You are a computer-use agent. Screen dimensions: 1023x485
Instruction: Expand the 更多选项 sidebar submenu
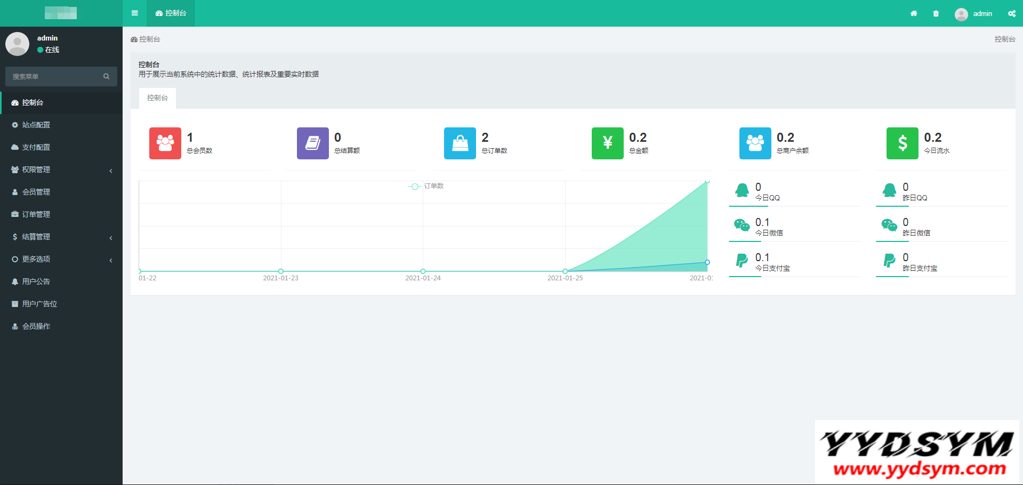(61, 259)
